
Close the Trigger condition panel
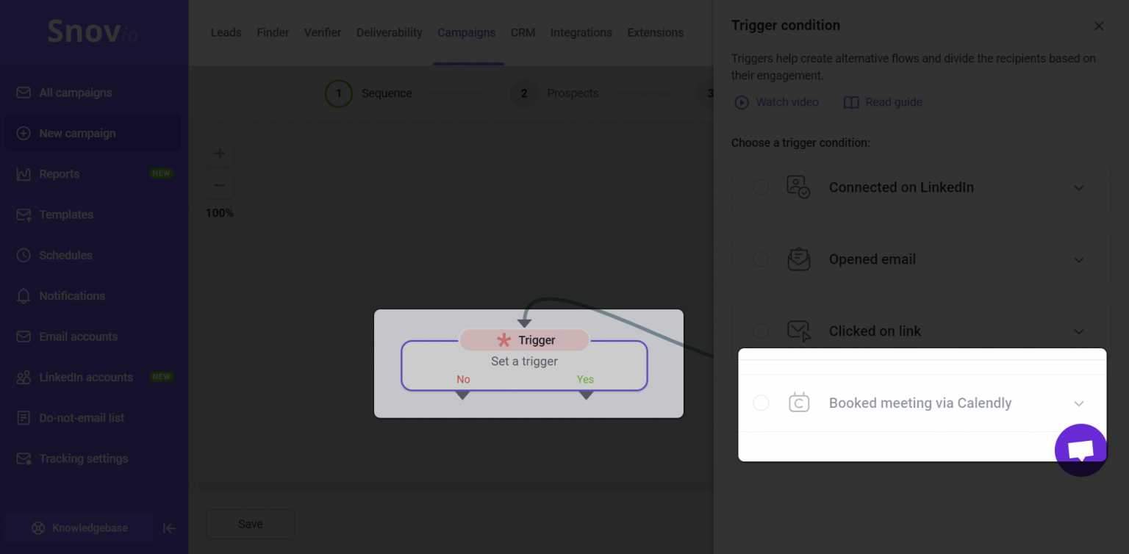pyautogui.click(x=1099, y=26)
